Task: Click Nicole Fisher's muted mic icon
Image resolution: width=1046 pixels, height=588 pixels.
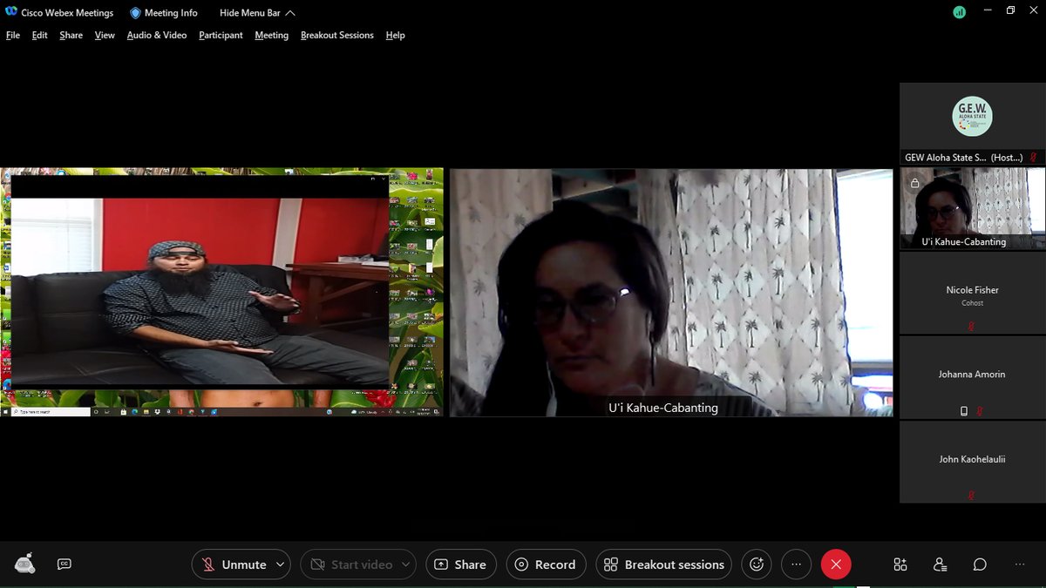Action: coord(972,327)
